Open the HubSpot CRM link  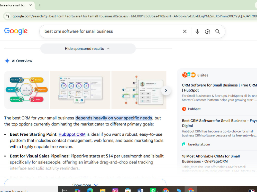72,134
